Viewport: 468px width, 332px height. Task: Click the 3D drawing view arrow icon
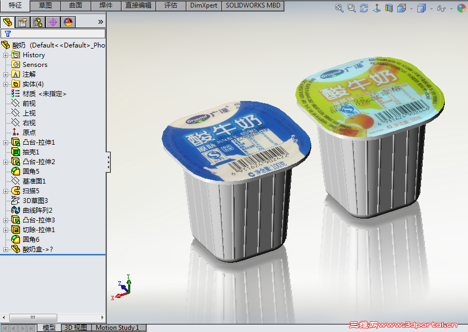[x=377, y=8]
